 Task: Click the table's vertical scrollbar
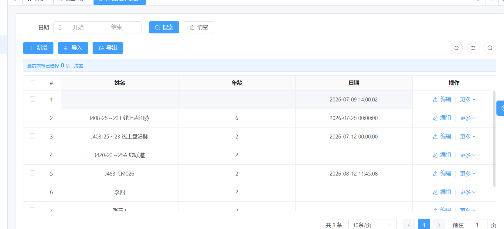coord(494,139)
